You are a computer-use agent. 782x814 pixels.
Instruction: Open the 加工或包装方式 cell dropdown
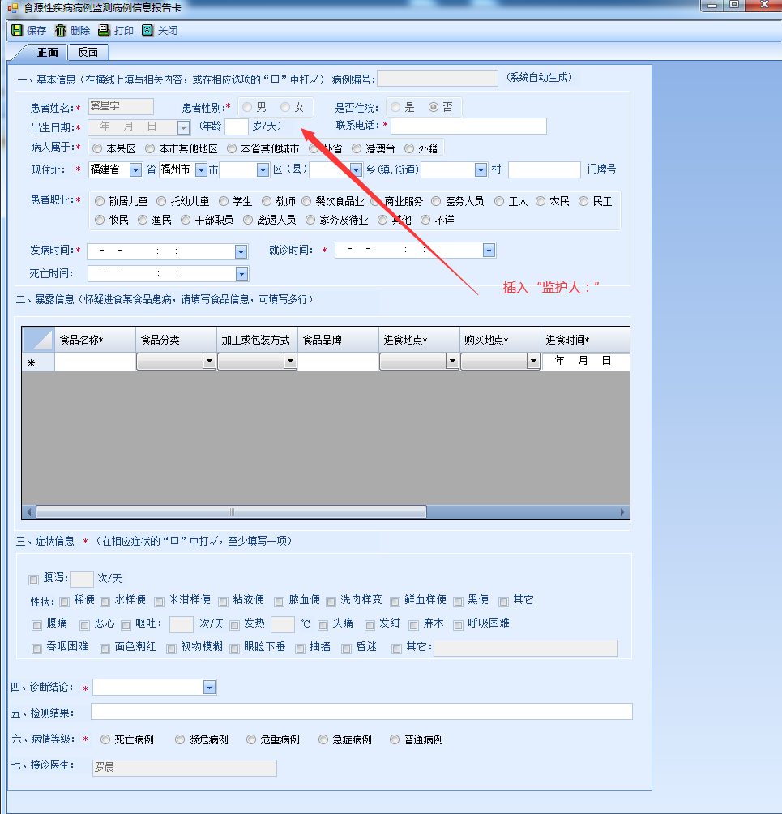pyautogui.click(x=290, y=362)
